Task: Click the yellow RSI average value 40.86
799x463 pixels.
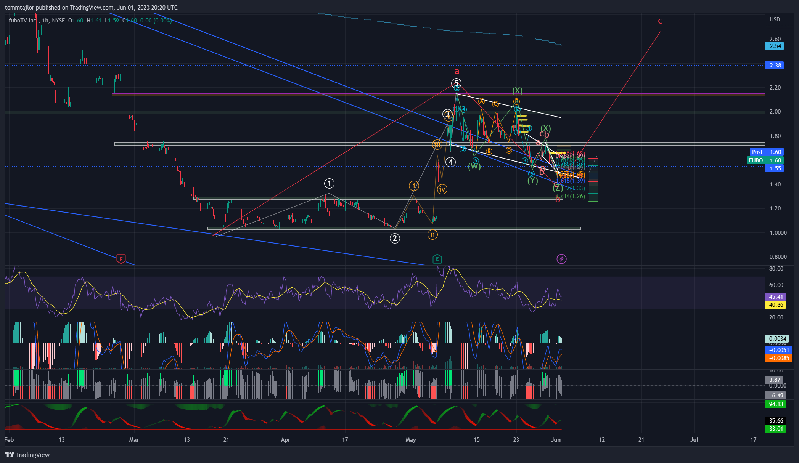Action: point(775,305)
